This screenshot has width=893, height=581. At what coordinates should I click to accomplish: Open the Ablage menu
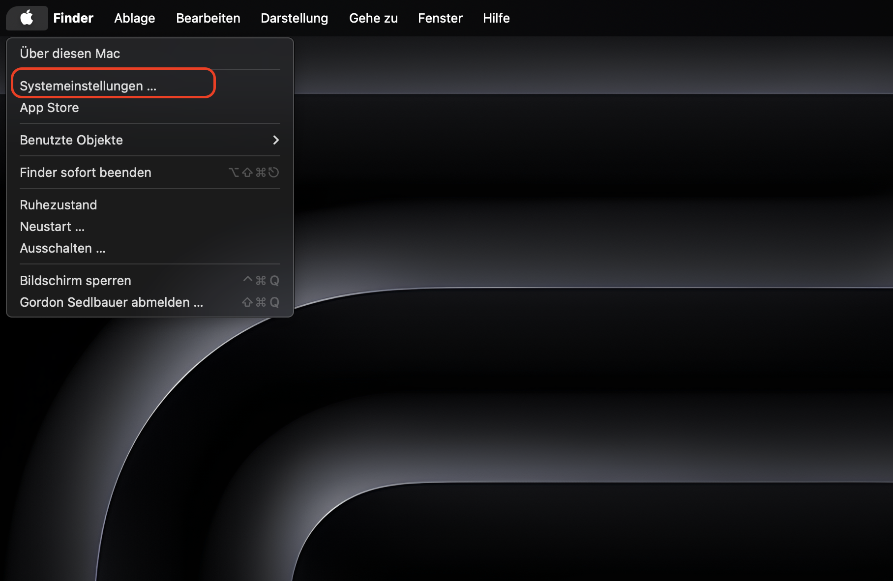coord(134,18)
